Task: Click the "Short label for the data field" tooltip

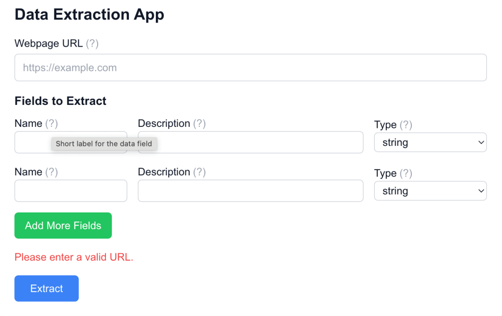Action: pos(104,144)
